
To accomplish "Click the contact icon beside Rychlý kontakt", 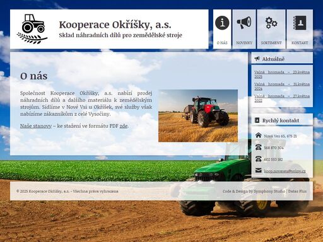I will pyautogui.click(x=257, y=120).
